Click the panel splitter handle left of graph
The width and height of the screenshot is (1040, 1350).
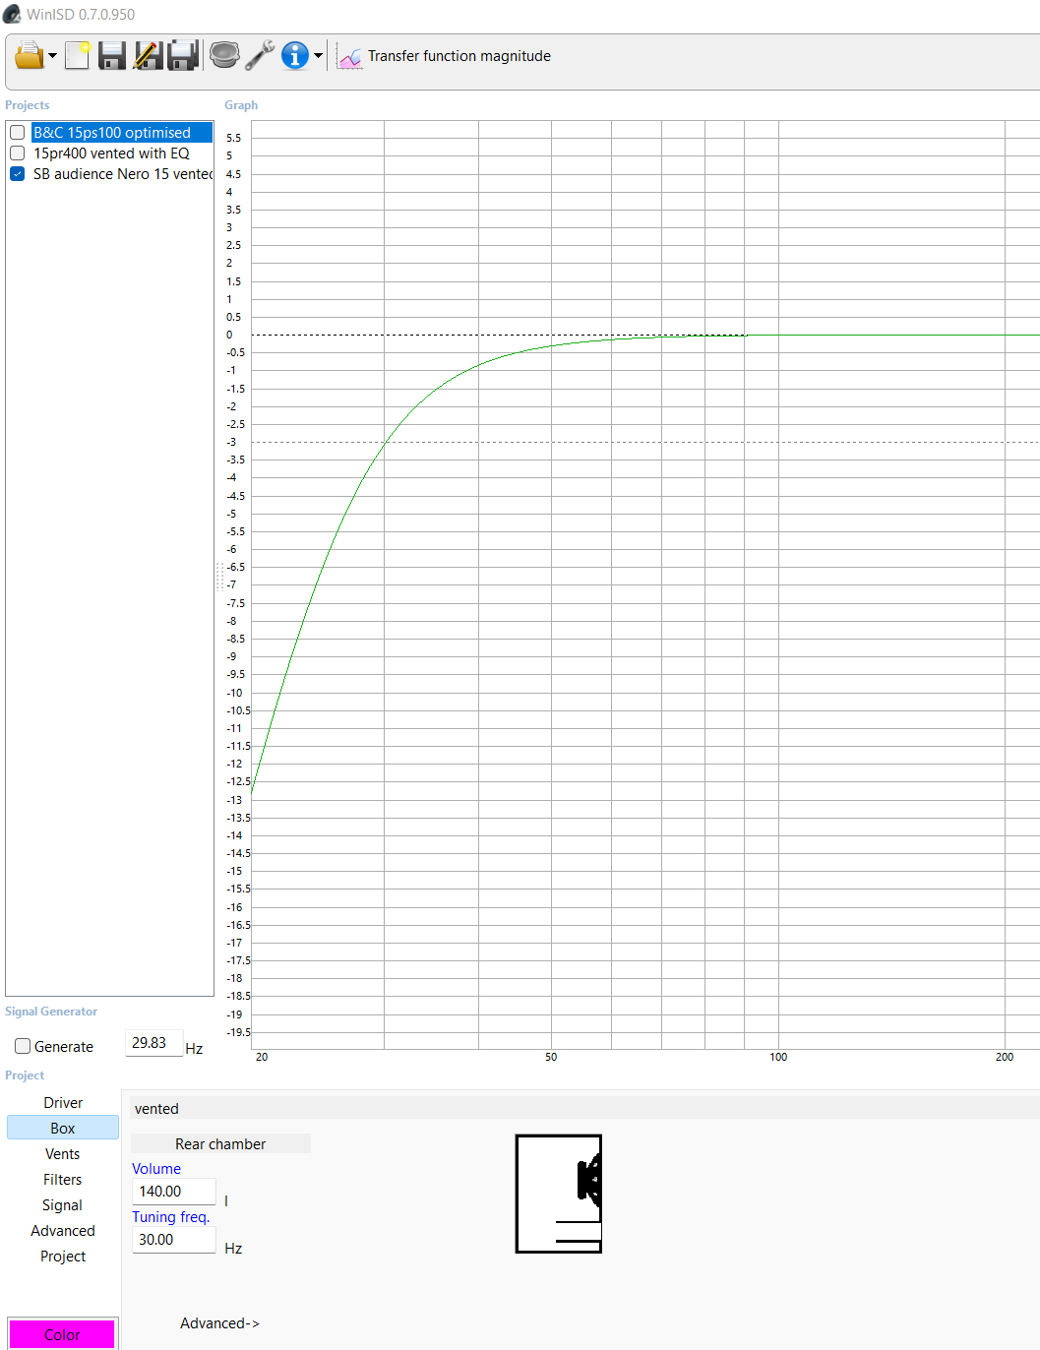click(218, 576)
